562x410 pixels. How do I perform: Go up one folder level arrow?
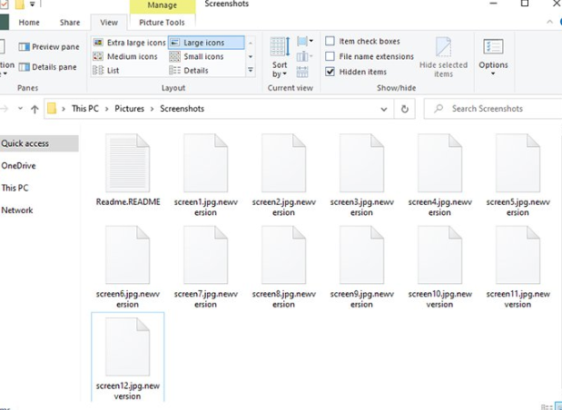35,109
